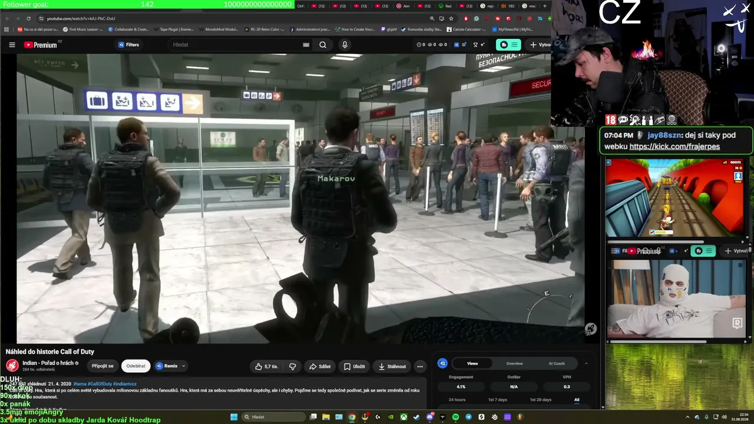The height and width of the screenshot is (424, 754).
Task: Click the #indiantvcz hashtag
Action: [124, 384]
